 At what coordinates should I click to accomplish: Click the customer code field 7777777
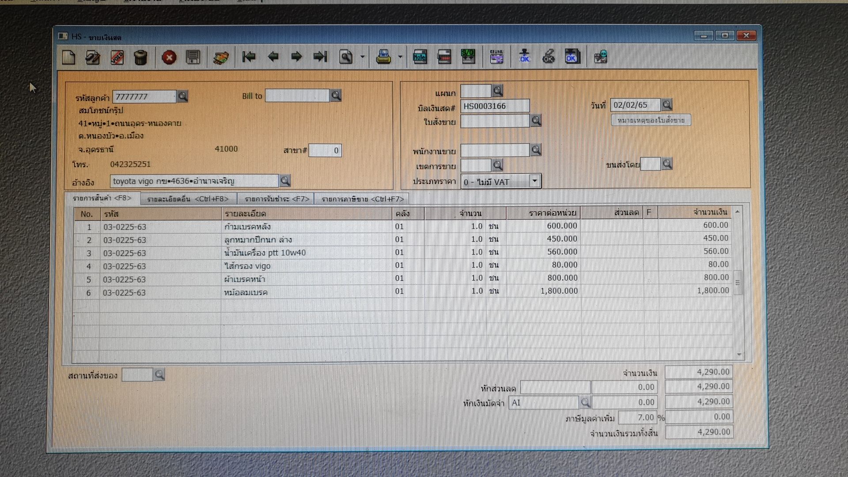144,97
